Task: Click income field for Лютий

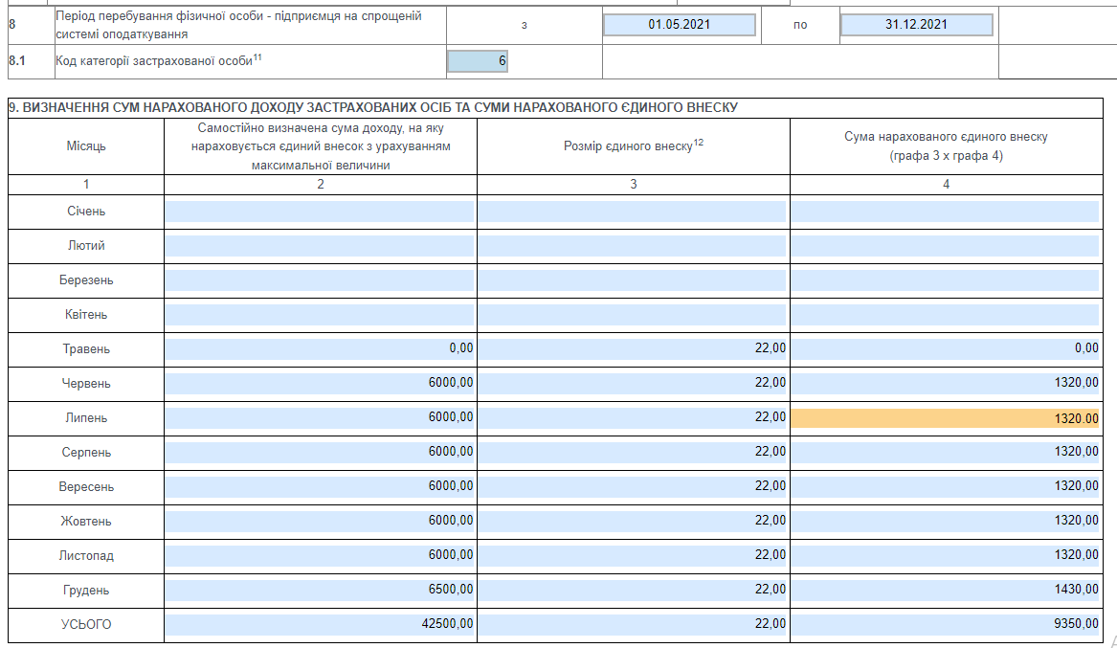Action: click(319, 246)
